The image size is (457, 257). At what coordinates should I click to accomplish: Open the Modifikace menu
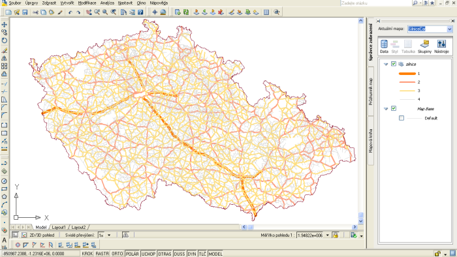pos(87,3)
